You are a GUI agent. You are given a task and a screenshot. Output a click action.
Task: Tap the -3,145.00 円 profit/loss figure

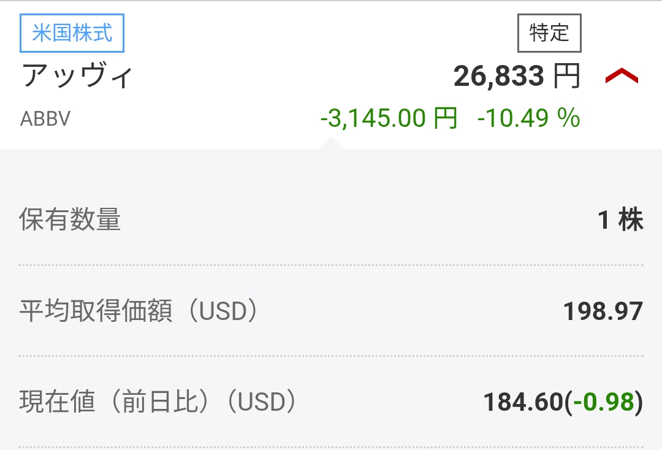(389, 118)
